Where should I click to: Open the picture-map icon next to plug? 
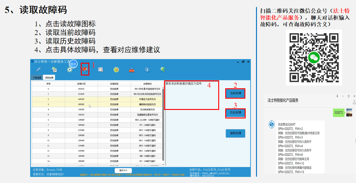pos(54,70)
